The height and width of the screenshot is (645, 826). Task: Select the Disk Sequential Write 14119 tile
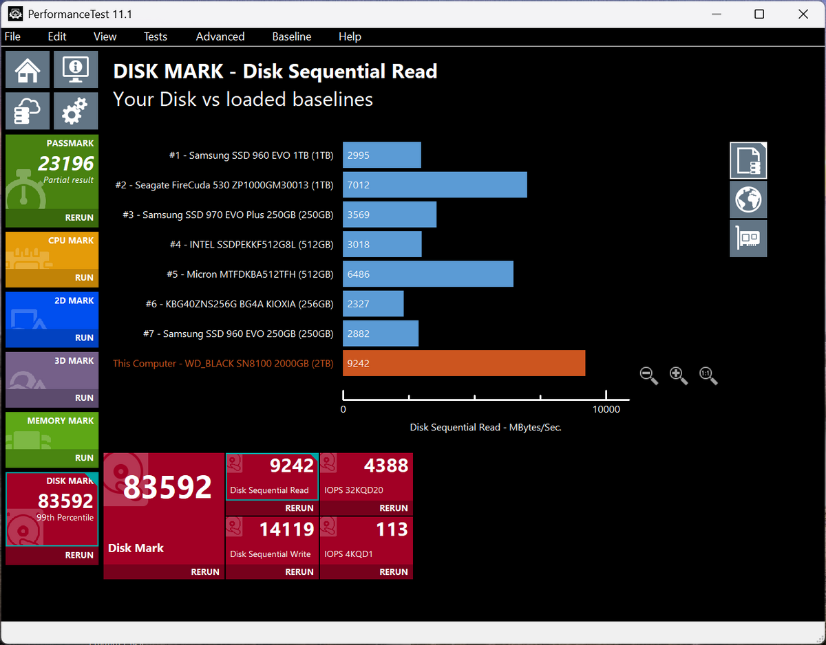(272, 541)
